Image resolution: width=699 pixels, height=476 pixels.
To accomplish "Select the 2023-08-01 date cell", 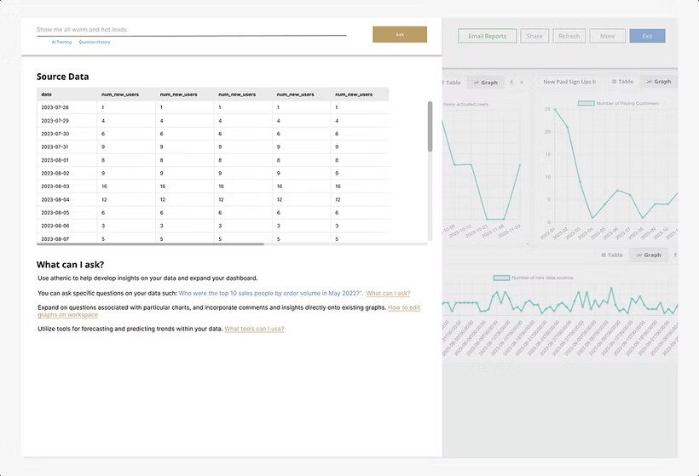I will point(66,160).
